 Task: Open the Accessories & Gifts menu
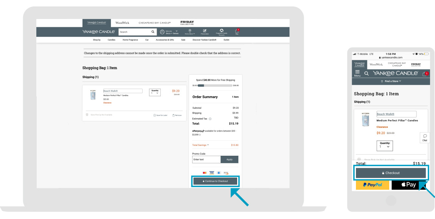[x=165, y=40]
